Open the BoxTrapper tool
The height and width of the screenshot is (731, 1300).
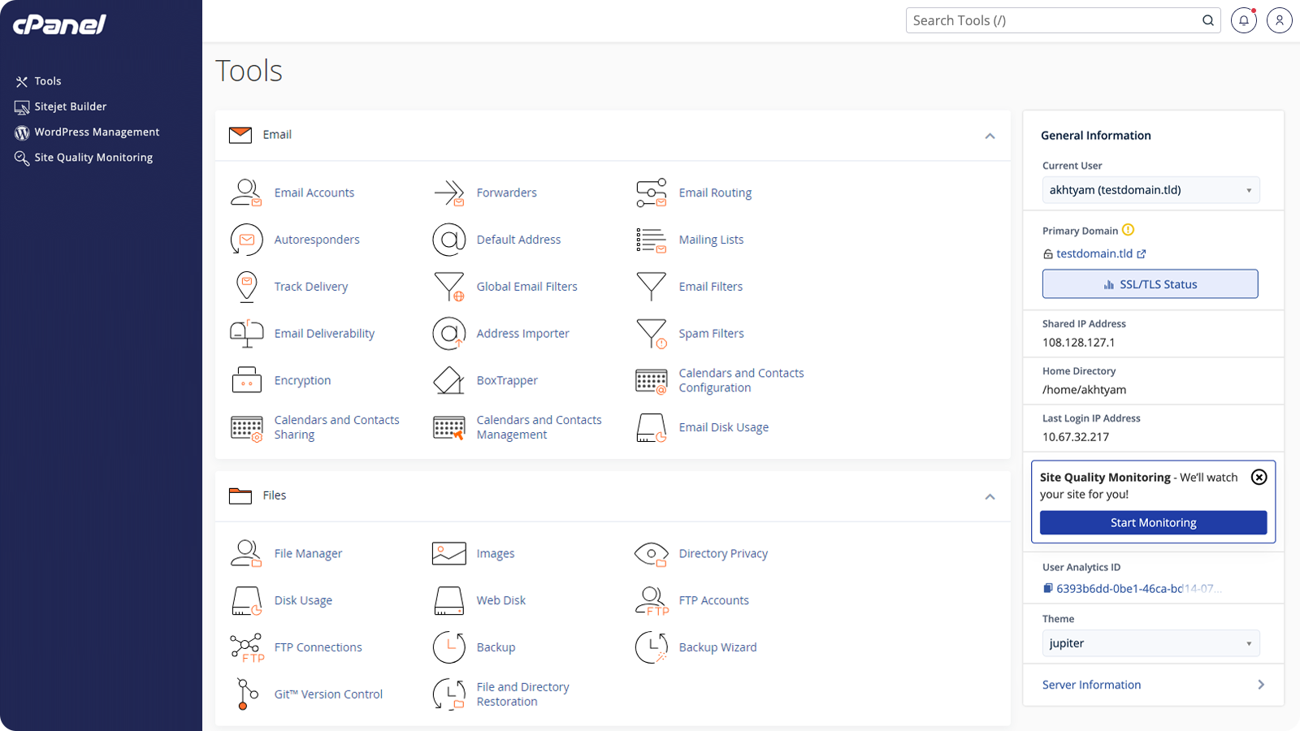coord(507,380)
